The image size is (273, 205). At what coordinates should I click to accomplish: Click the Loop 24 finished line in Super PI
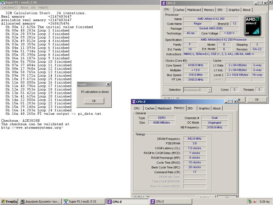tap(38, 110)
